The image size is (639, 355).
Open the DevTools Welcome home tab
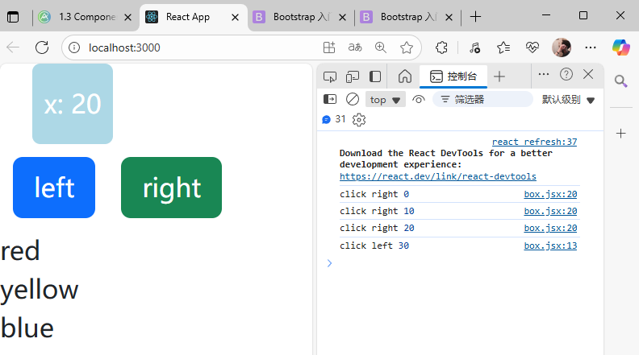pyautogui.click(x=405, y=76)
